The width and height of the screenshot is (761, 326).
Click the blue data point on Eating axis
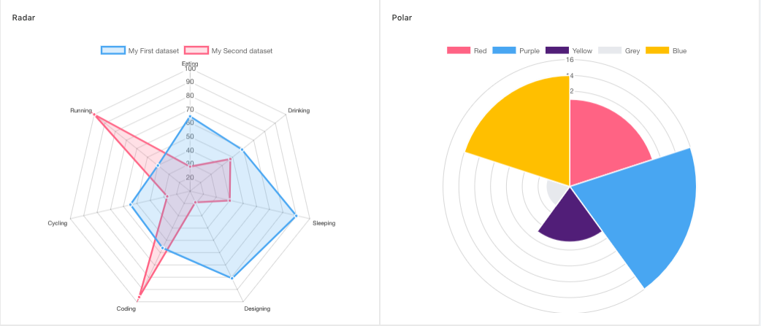[x=190, y=117]
